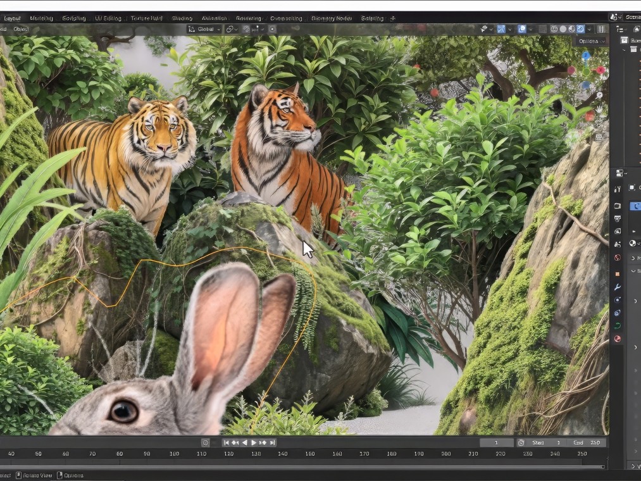Toggle viewport overlays display

523,29
